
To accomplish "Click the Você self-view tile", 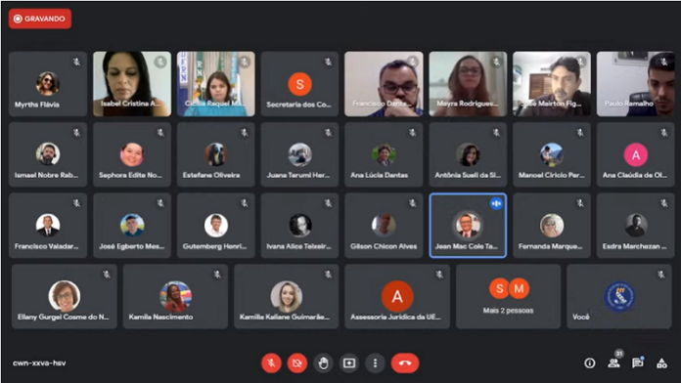I will click(x=619, y=296).
